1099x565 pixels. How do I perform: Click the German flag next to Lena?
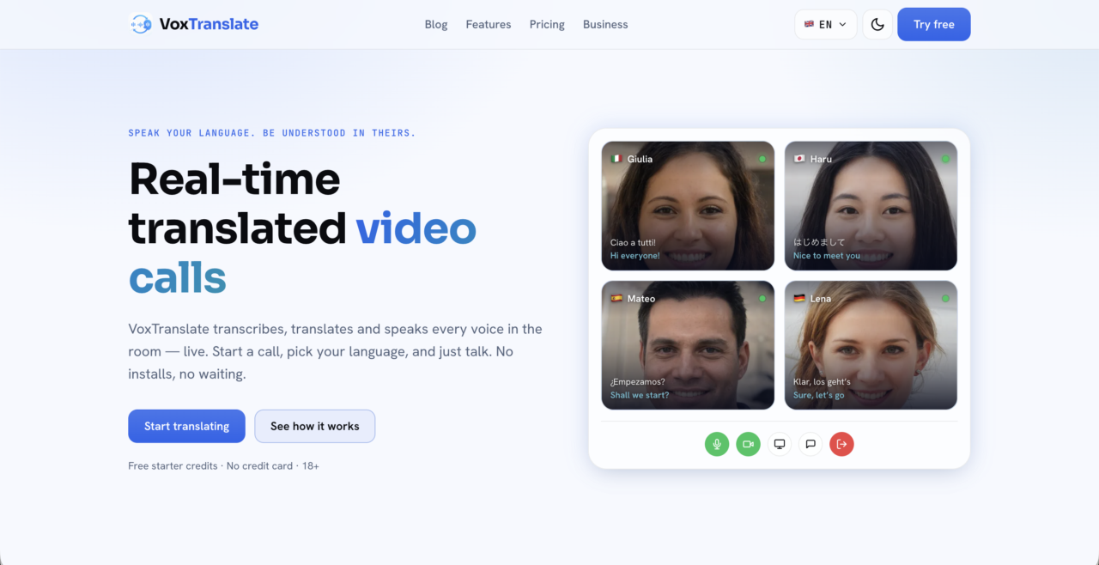[799, 299]
